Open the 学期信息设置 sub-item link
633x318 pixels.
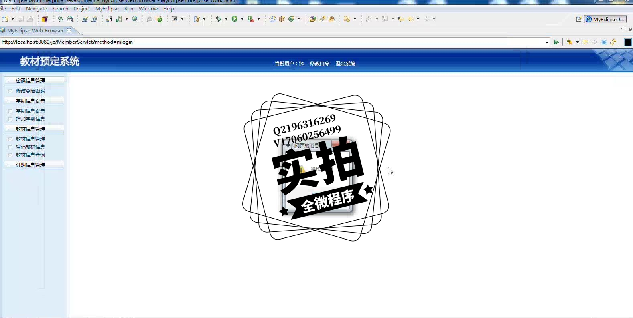click(30, 111)
